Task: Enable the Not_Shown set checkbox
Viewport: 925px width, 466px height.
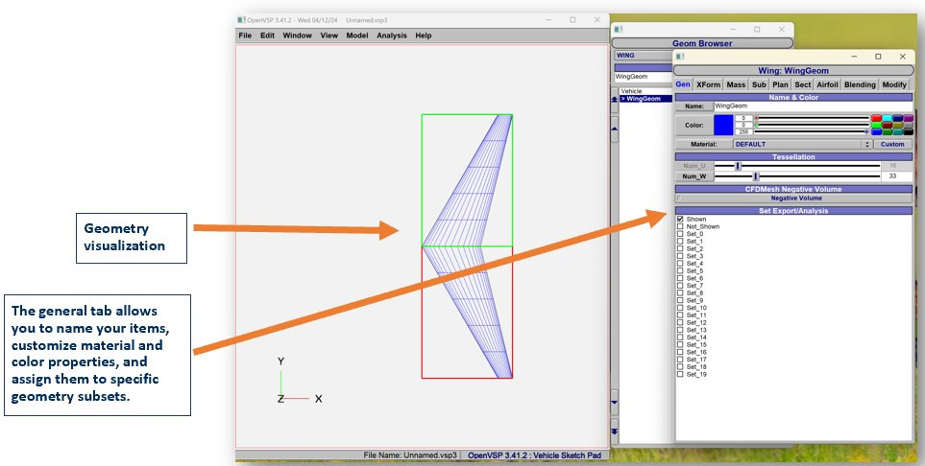Action: 681,226
